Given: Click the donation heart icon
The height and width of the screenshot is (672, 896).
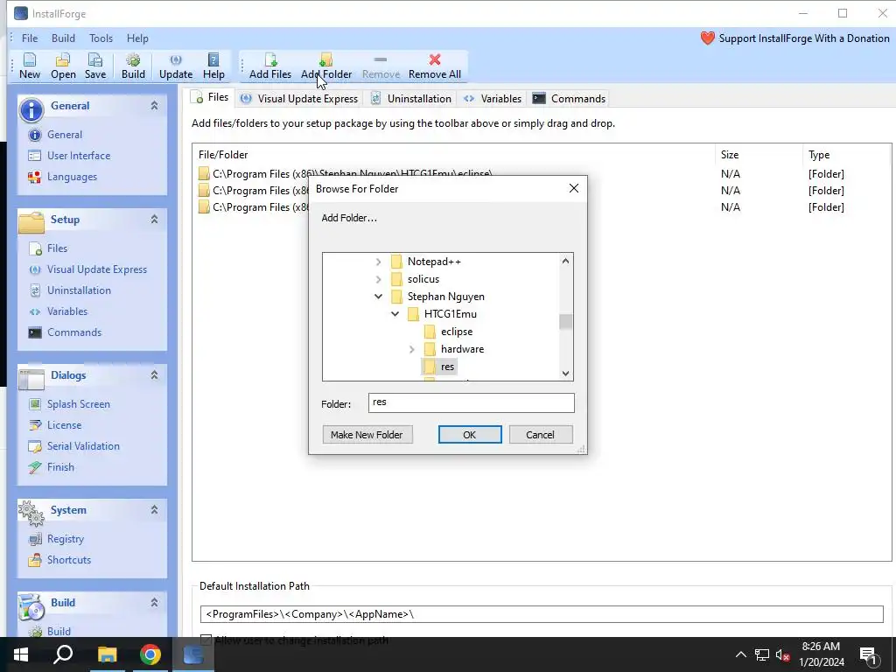Looking at the screenshot, I should 707,38.
